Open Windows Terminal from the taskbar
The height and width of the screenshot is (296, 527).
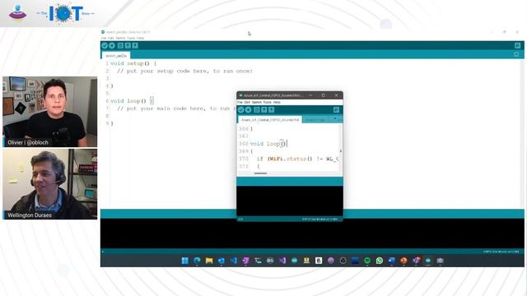(x=258, y=261)
